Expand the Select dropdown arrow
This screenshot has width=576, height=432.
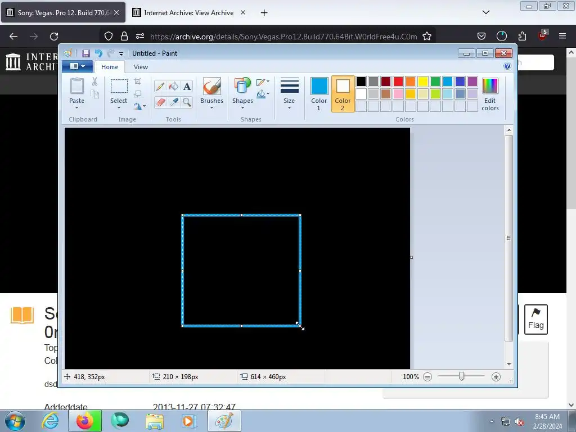[x=119, y=108]
